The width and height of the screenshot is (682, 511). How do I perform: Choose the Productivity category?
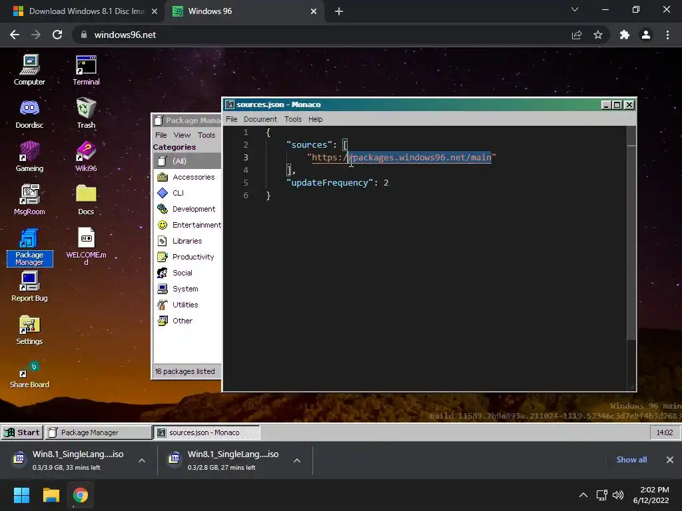tap(187, 257)
